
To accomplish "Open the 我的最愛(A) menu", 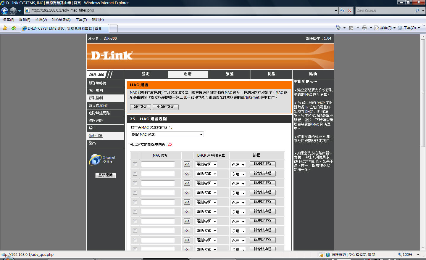I will [x=61, y=20].
